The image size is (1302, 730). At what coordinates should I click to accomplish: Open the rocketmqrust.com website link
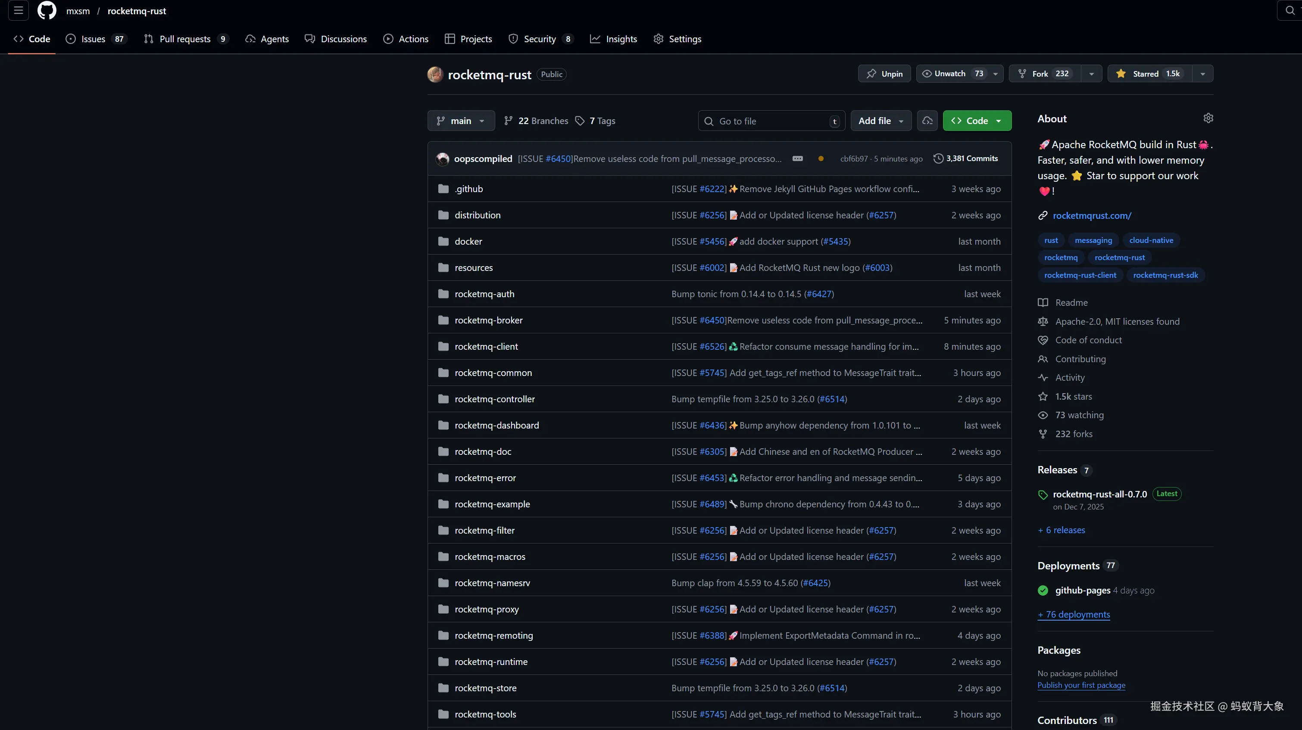click(x=1092, y=216)
